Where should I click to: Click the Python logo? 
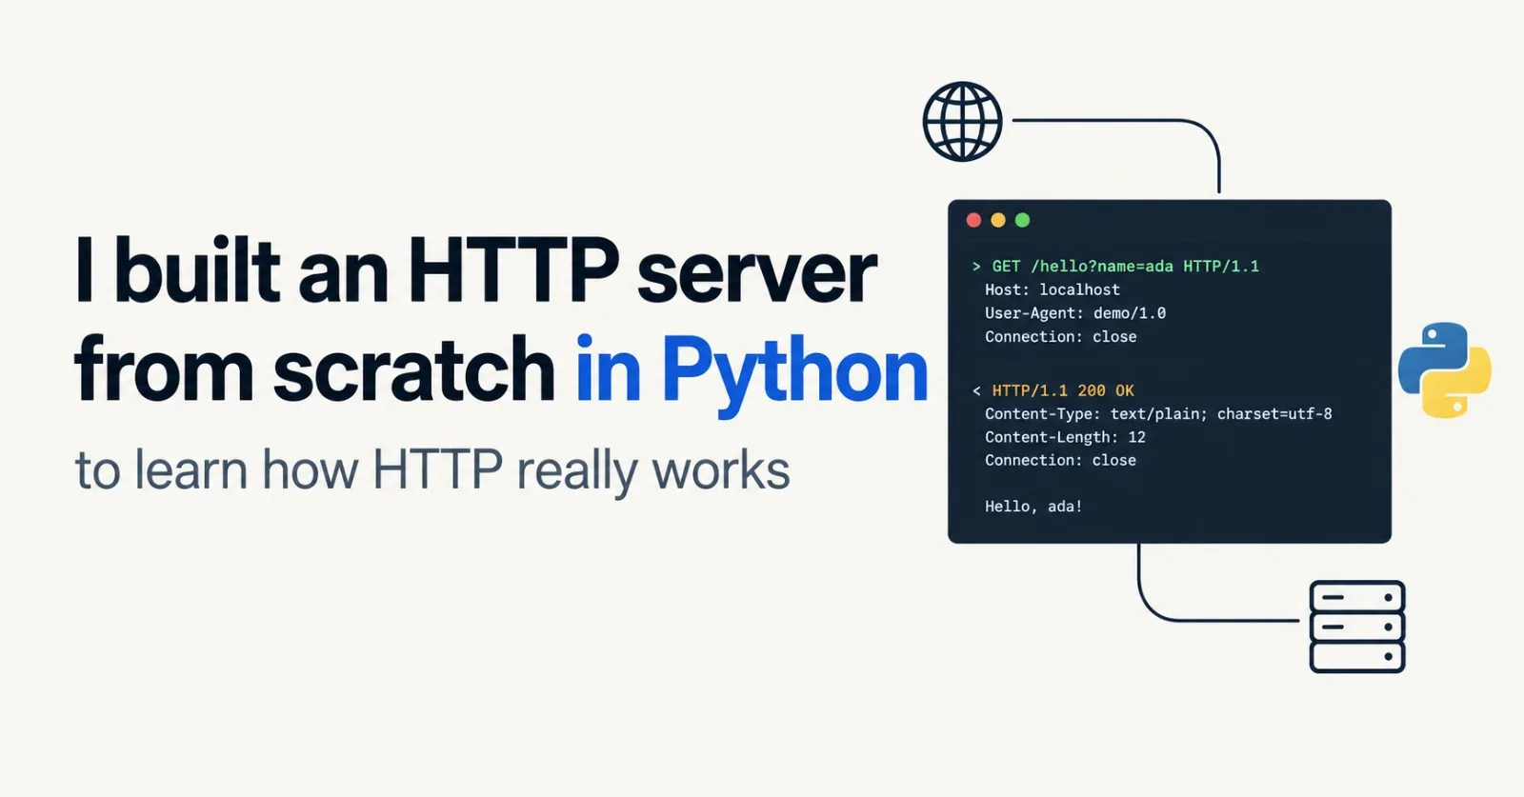(x=1444, y=369)
